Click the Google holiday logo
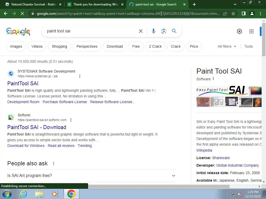266x199 pixels. [18, 31]
